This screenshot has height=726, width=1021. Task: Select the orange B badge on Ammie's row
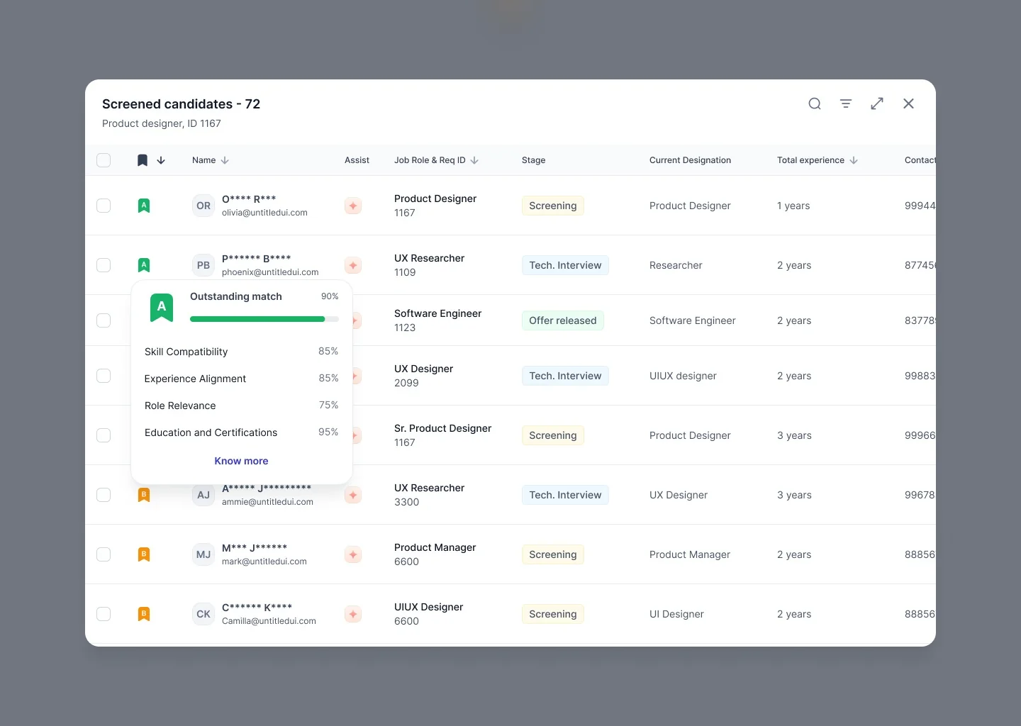coord(144,495)
